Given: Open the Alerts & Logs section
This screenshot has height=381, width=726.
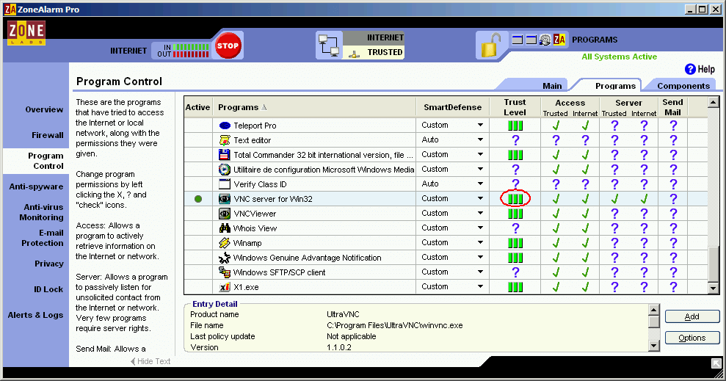Looking at the screenshot, I should tap(35, 315).
